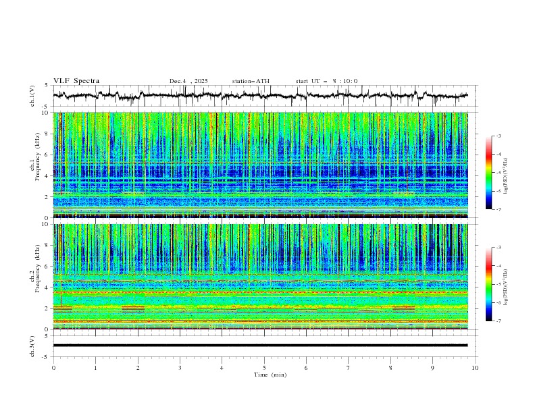The image size is (535, 413).
Task: Select the "Dec.4 , 2025" date label
Action: [x=188, y=81]
